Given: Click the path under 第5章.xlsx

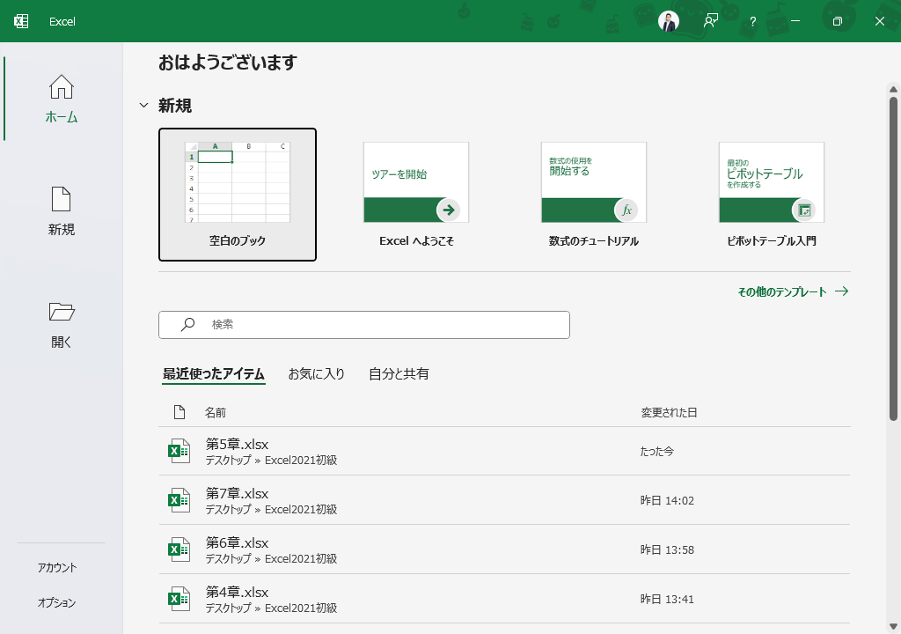Looking at the screenshot, I should [271, 461].
